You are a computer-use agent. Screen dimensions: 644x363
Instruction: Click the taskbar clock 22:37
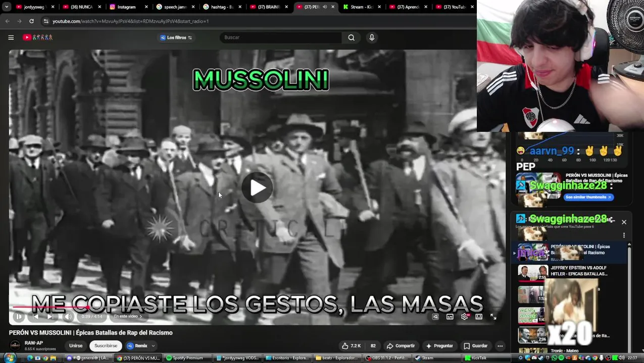coord(631,358)
